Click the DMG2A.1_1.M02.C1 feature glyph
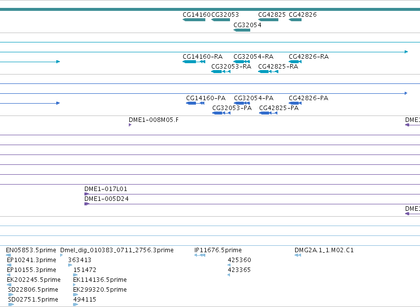Viewport: 420px width, 307px height. pyautogui.click(x=298, y=255)
